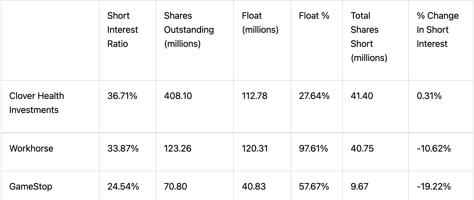Select the Workhorse row label
The width and height of the screenshot is (474, 200).
[31, 148]
